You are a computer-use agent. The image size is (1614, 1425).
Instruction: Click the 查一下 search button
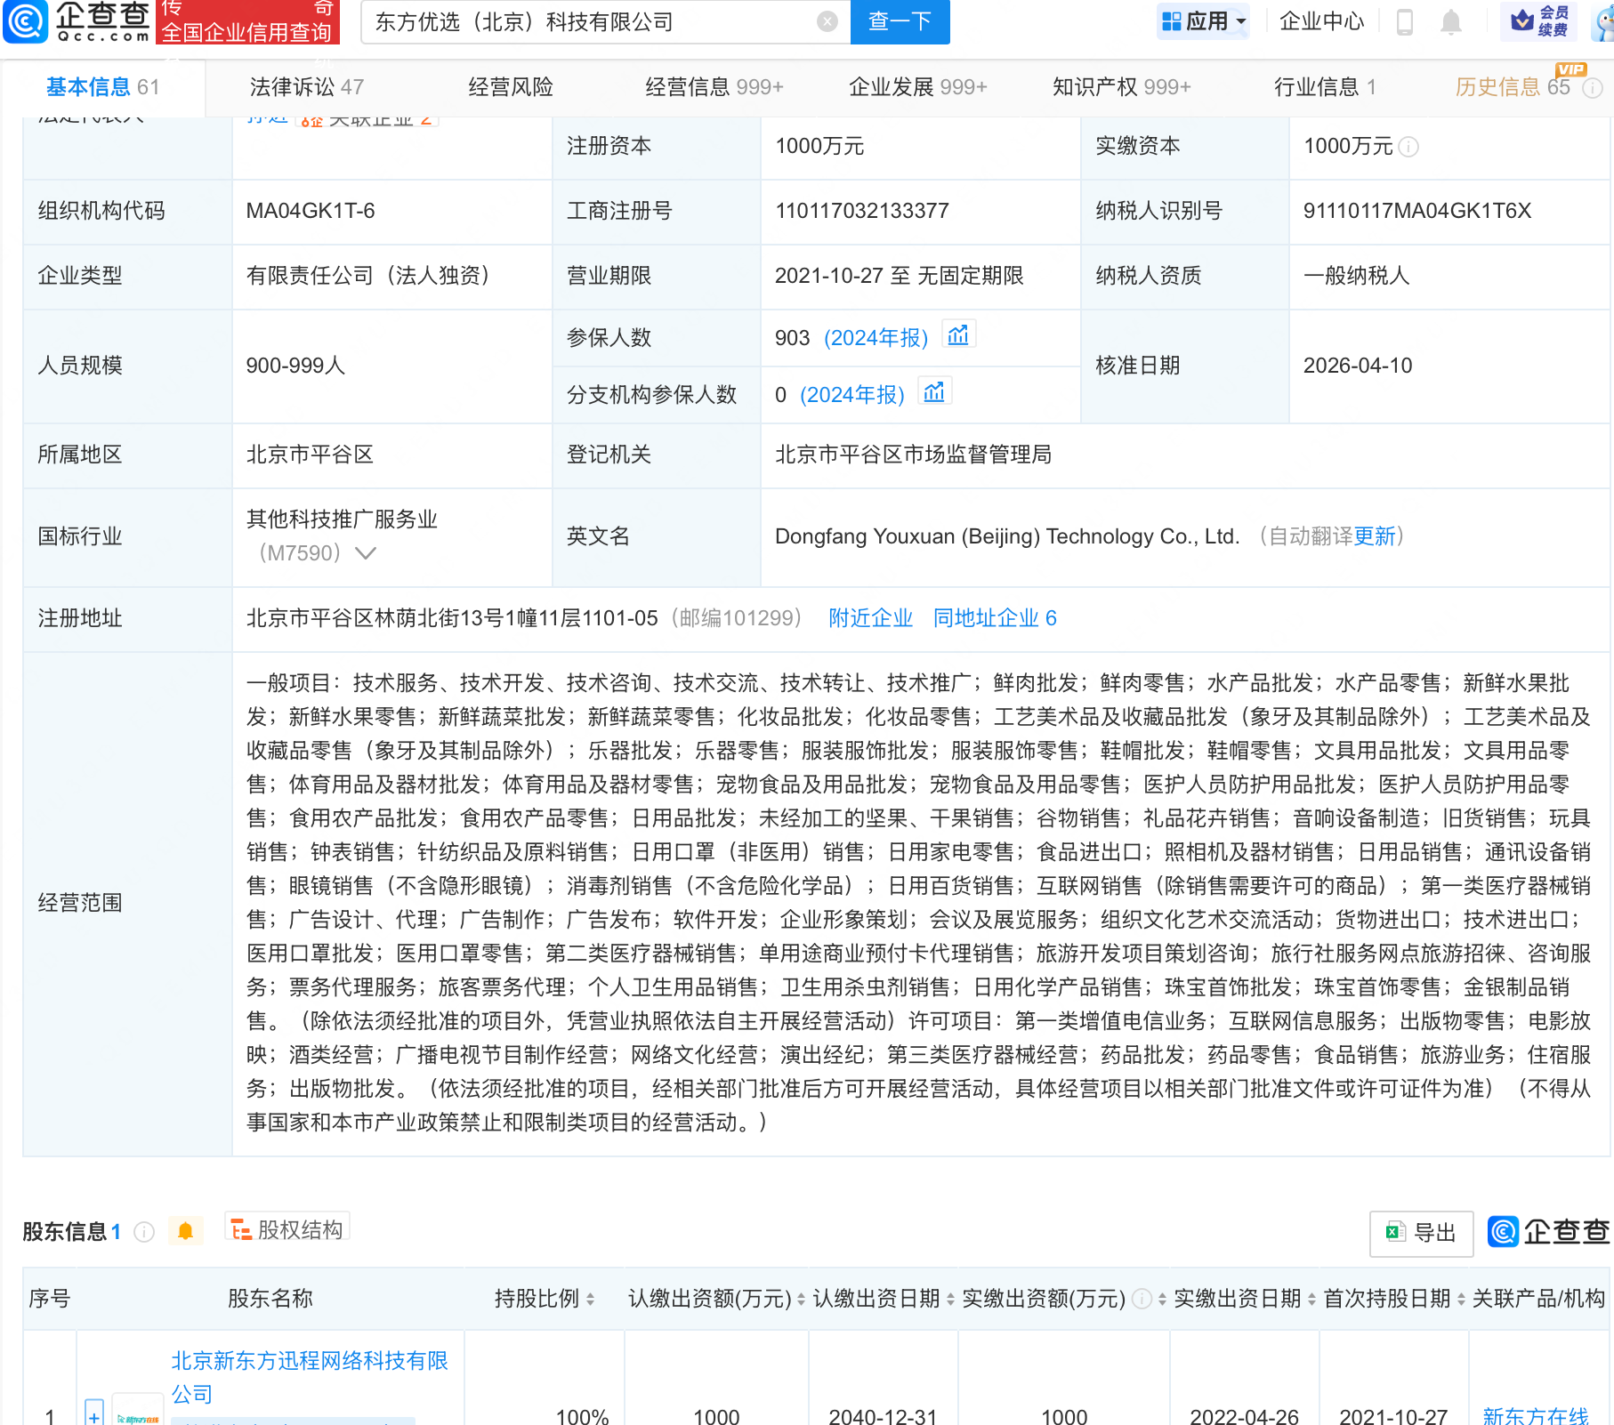pos(900,22)
